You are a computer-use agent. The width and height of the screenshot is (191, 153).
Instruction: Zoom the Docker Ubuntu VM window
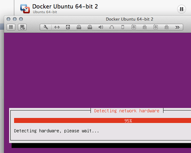point(21,19)
